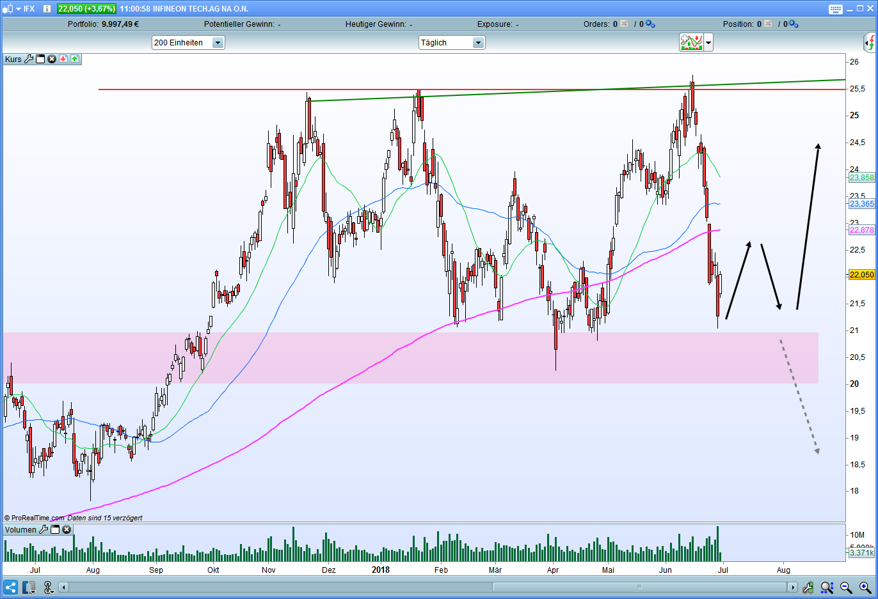Image resolution: width=878 pixels, height=599 pixels.
Task: Open Kurs panel settings wrench
Action: (29, 59)
